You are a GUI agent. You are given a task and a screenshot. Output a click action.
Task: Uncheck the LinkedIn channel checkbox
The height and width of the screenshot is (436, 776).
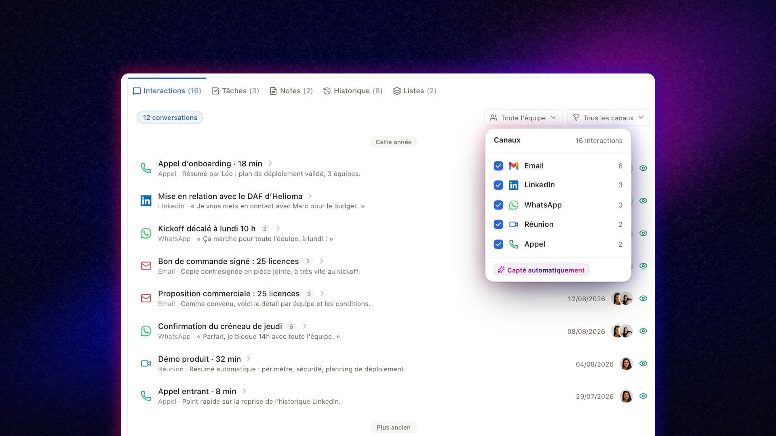(498, 185)
